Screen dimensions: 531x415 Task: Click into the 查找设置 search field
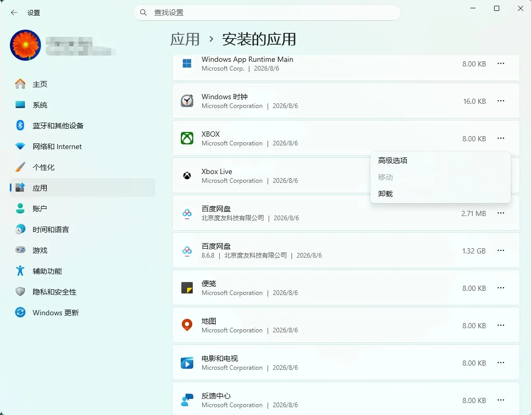point(267,12)
